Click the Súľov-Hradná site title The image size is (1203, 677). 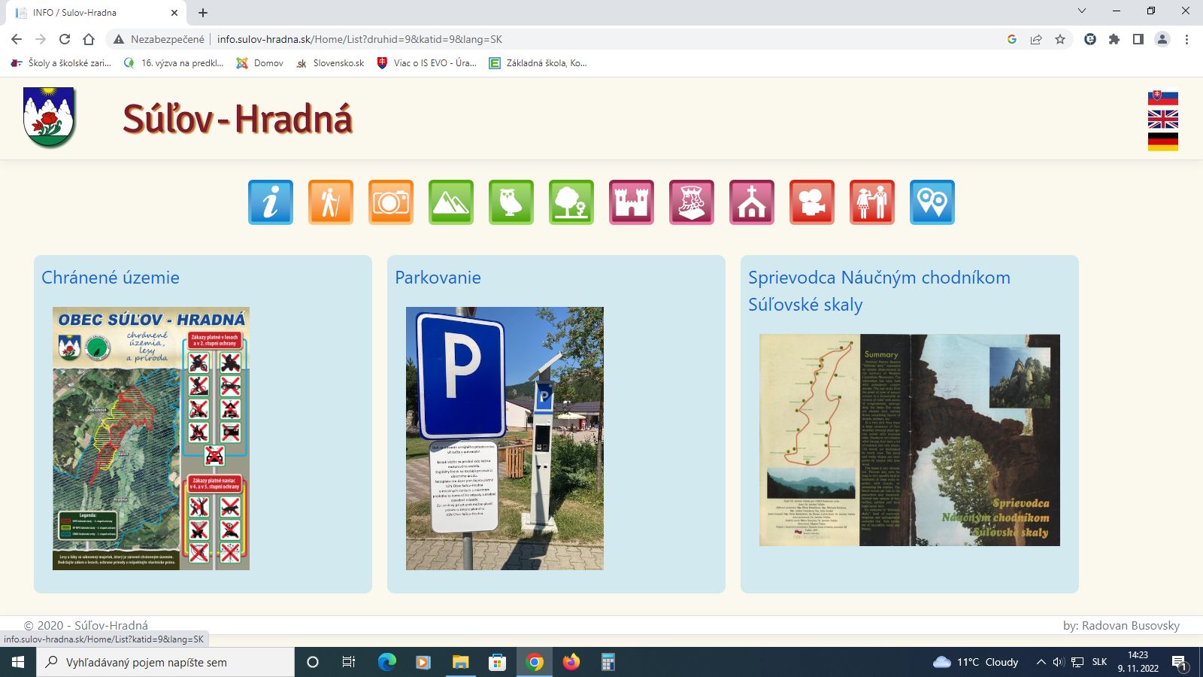pyautogui.click(x=238, y=119)
